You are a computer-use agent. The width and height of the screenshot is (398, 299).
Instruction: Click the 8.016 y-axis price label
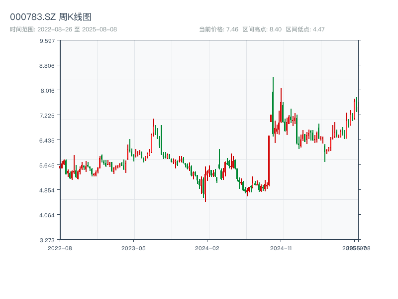coord(47,90)
